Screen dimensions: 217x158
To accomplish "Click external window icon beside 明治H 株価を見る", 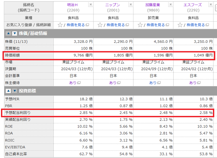I will click(87, 25).
